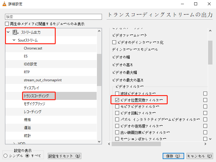The width and height of the screenshot is (216, 162).
Task: Maximize the 詳細設定 window
Action: pos(196,4)
